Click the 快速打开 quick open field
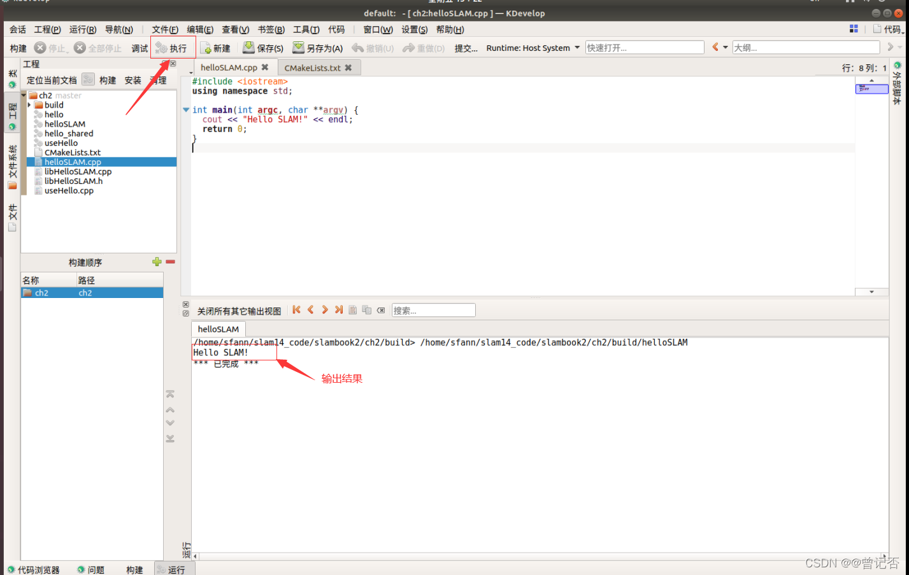Screen dimensions: 909x575 pos(645,48)
